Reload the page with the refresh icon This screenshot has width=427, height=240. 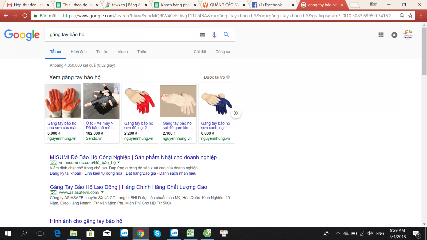(25, 16)
